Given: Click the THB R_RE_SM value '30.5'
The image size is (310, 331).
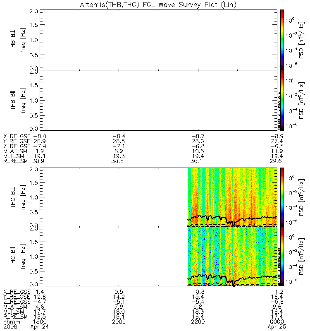Looking at the screenshot, I should coord(117,161).
